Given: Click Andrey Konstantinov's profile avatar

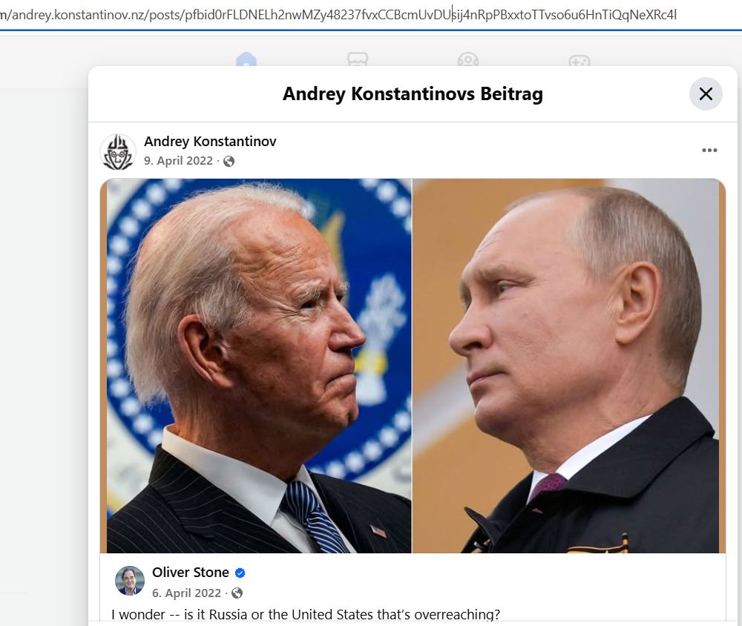Looking at the screenshot, I should click(x=118, y=152).
